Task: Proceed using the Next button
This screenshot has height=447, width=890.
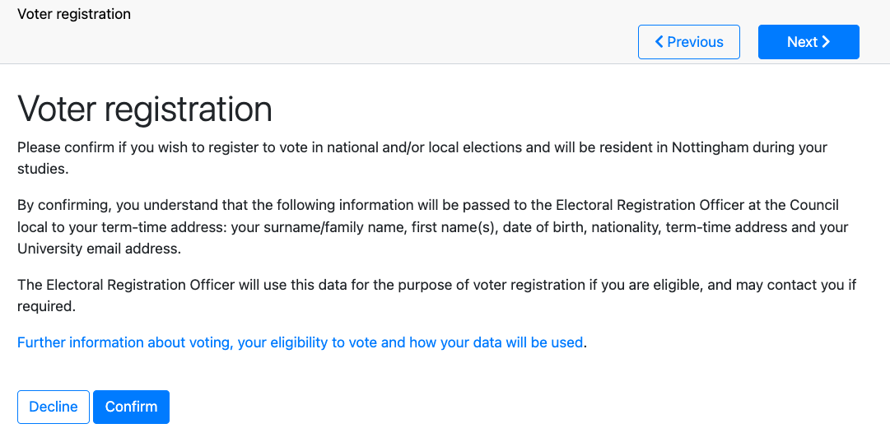Action: tap(808, 42)
